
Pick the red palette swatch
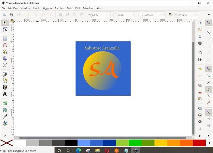coord(199,143)
